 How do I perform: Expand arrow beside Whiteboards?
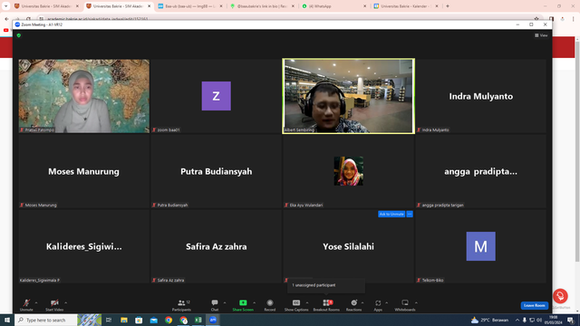click(x=416, y=302)
